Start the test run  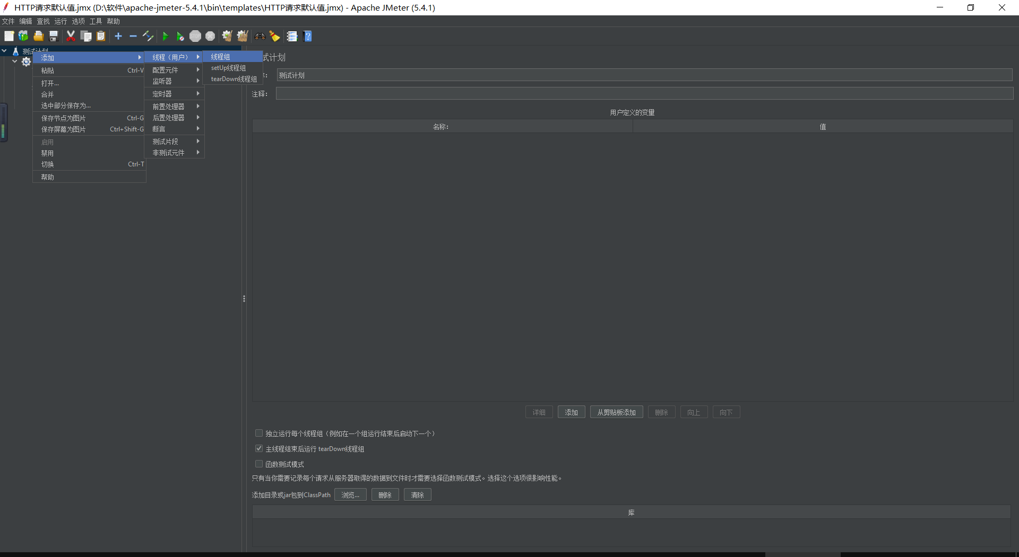165,36
